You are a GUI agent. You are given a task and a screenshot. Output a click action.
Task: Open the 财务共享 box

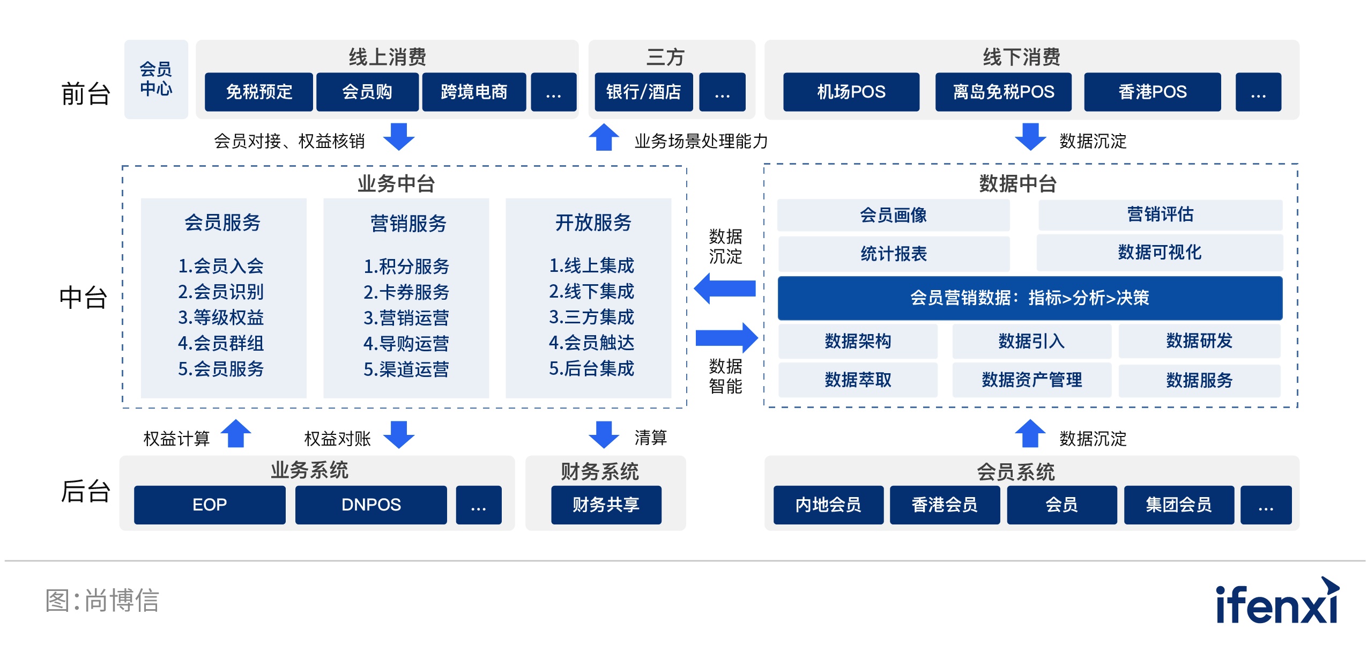tap(606, 505)
